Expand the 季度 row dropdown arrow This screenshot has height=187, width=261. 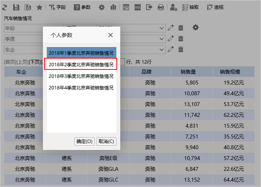pyautogui.click(x=161, y=39)
